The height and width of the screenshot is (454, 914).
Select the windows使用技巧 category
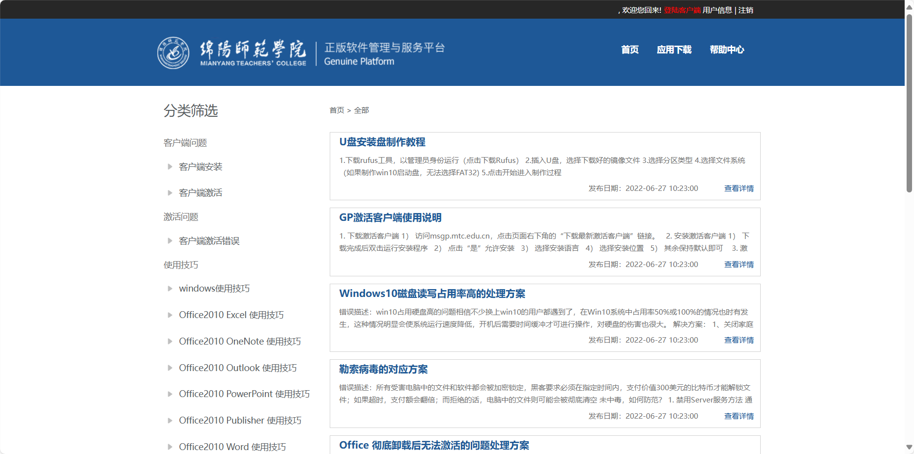pos(214,289)
